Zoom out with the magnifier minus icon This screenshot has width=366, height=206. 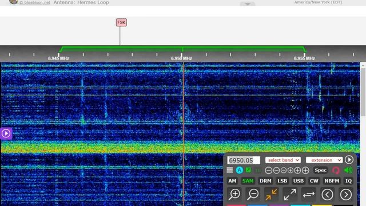pyautogui.click(x=253, y=195)
